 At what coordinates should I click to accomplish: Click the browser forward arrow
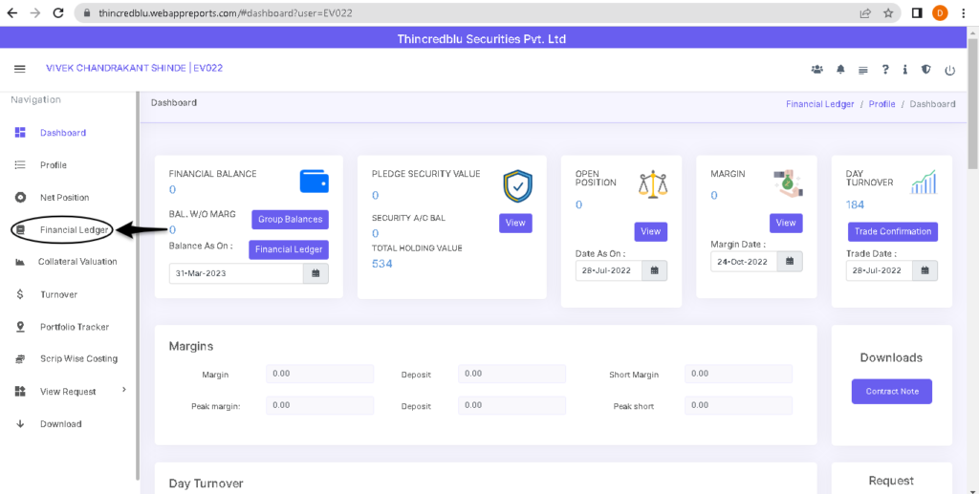(35, 12)
